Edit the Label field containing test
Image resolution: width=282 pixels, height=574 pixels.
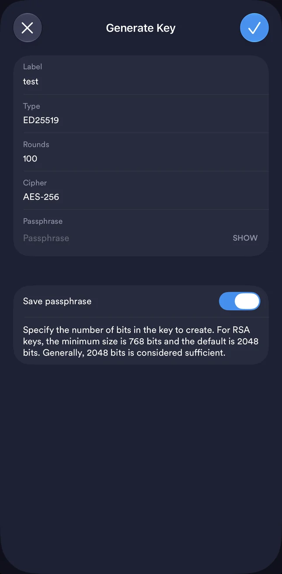pyautogui.click(x=141, y=75)
